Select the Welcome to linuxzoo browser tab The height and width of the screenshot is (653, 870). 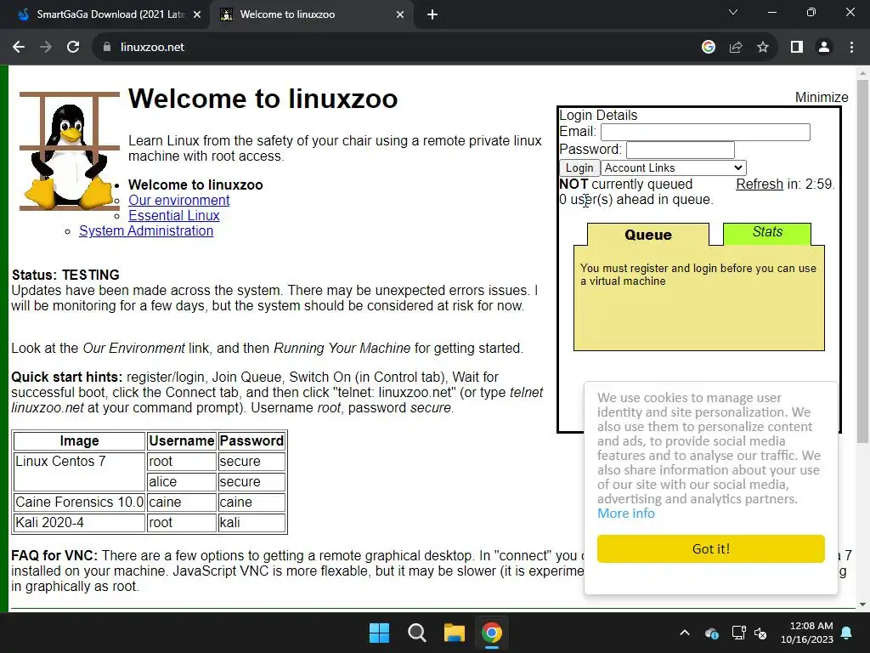click(x=311, y=15)
